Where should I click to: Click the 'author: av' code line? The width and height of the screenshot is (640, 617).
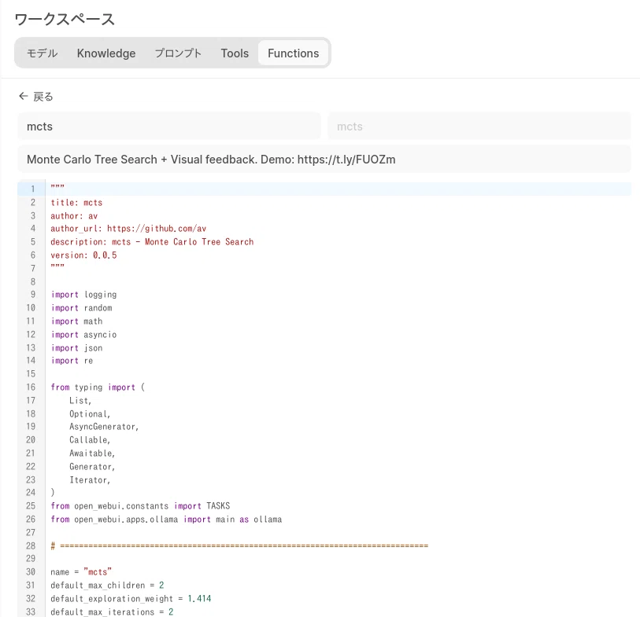point(74,216)
